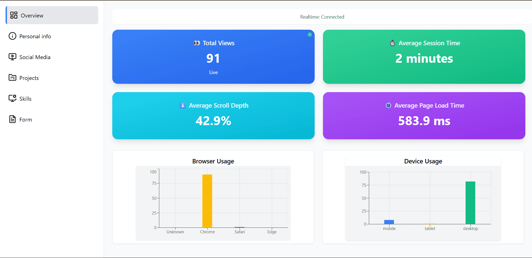Switch to the Personal info section
The image size is (532, 258).
coord(35,36)
